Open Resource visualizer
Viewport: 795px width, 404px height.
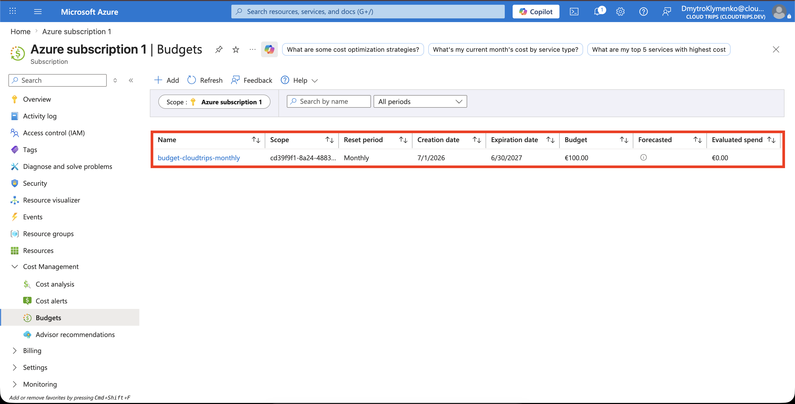point(52,200)
